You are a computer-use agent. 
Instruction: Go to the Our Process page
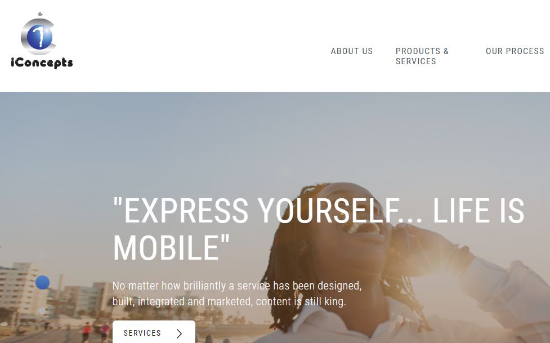point(515,51)
